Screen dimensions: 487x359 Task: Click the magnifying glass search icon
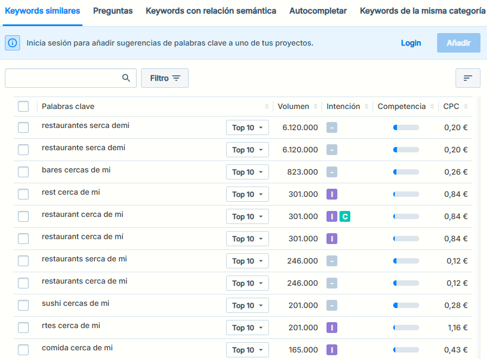click(126, 78)
